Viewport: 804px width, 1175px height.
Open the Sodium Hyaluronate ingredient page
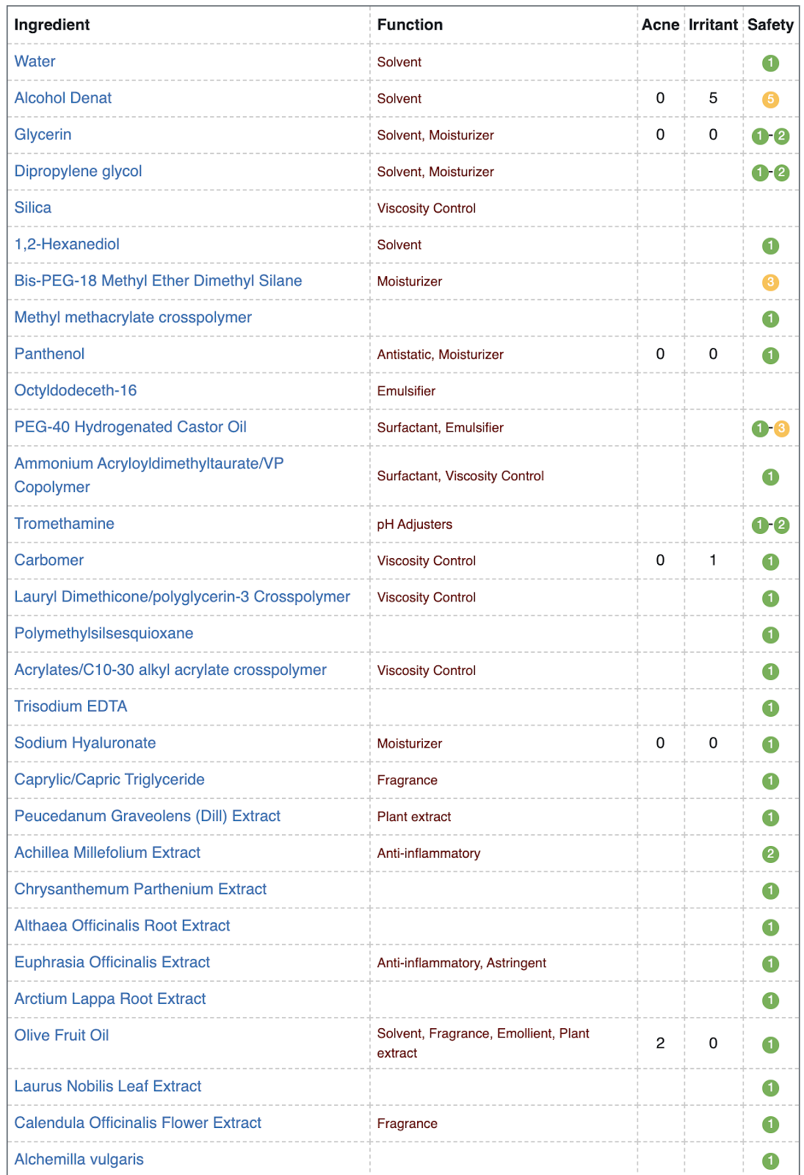(x=85, y=742)
